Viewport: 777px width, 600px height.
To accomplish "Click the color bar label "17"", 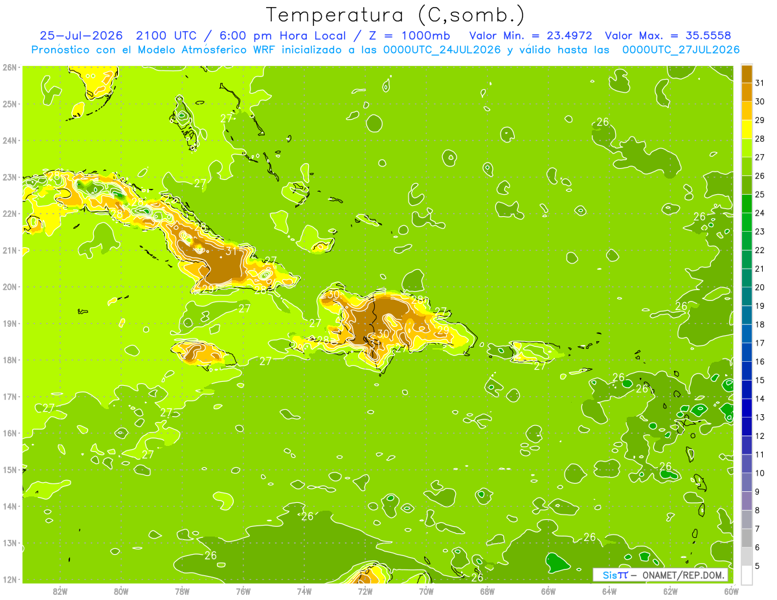I will (x=760, y=343).
